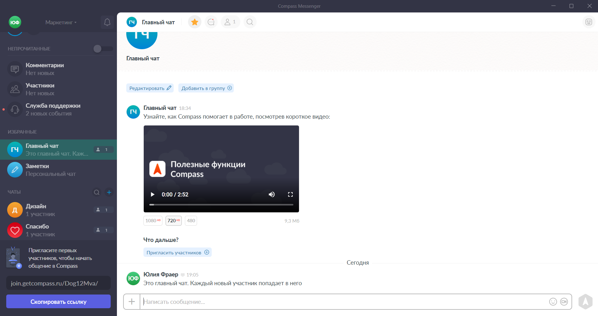Click Пригласить участников button
The width and height of the screenshot is (598, 316).
click(177, 252)
